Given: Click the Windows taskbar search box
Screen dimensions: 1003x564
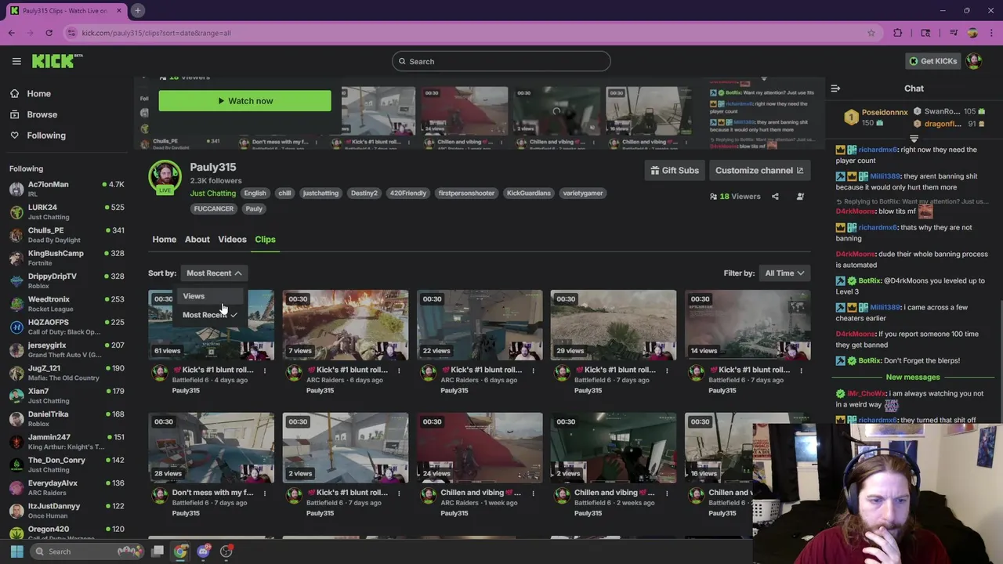Looking at the screenshot, I should [88, 551].
